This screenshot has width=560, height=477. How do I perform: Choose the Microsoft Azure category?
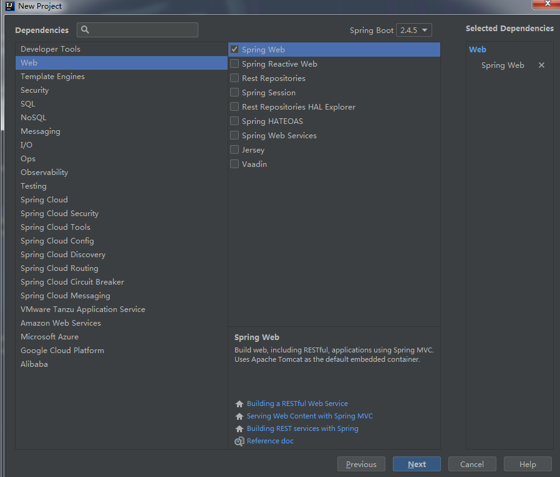click(x=122, y=336)
